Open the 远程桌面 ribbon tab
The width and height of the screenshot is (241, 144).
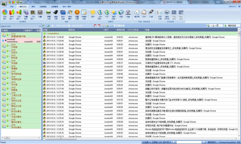point(43,7)
